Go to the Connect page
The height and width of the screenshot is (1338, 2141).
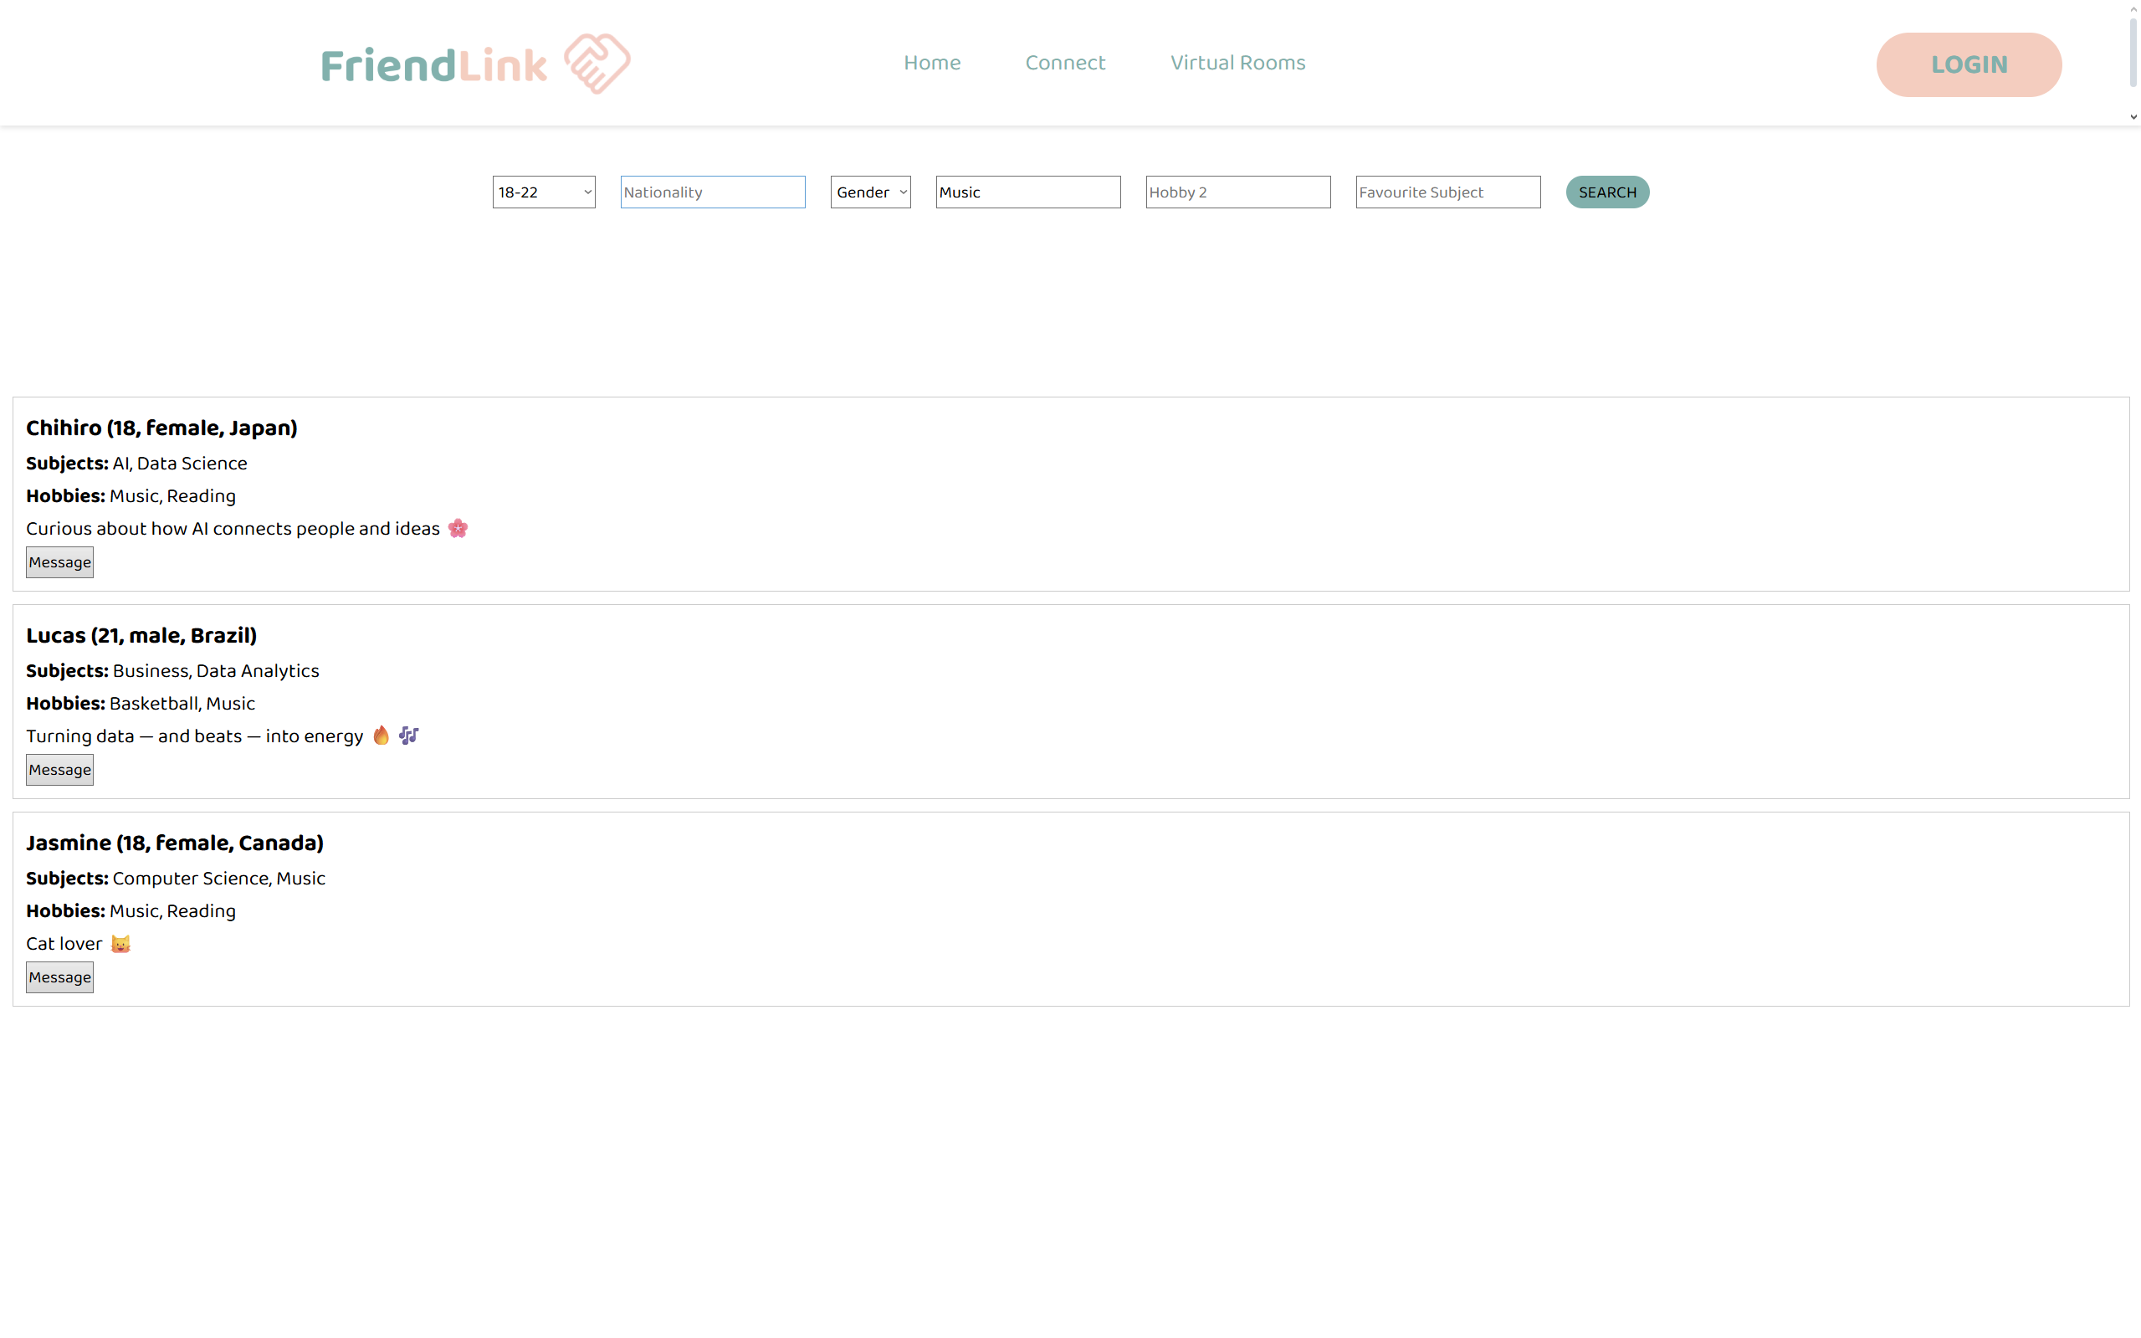coord(1065,63)
